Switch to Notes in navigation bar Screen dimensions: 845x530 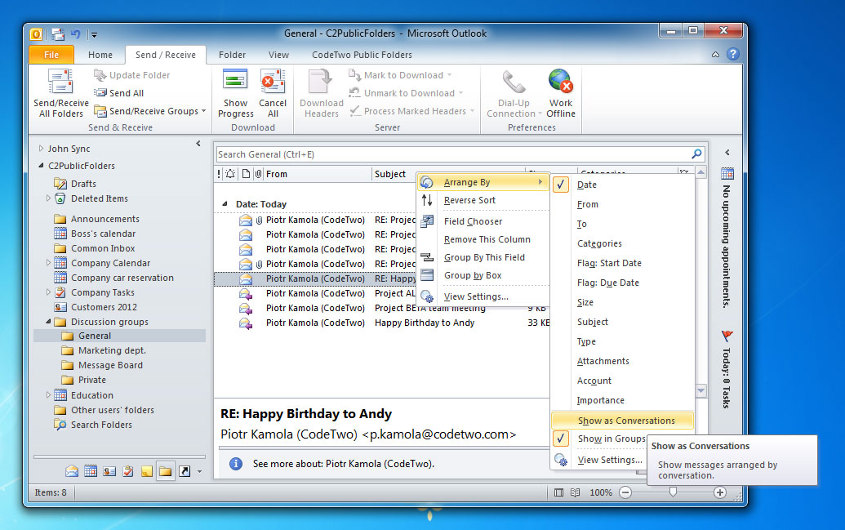tap(147, 471)
